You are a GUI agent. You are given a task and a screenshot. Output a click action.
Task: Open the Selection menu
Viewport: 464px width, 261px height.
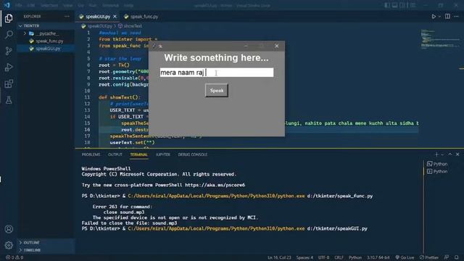click(49, 5)
